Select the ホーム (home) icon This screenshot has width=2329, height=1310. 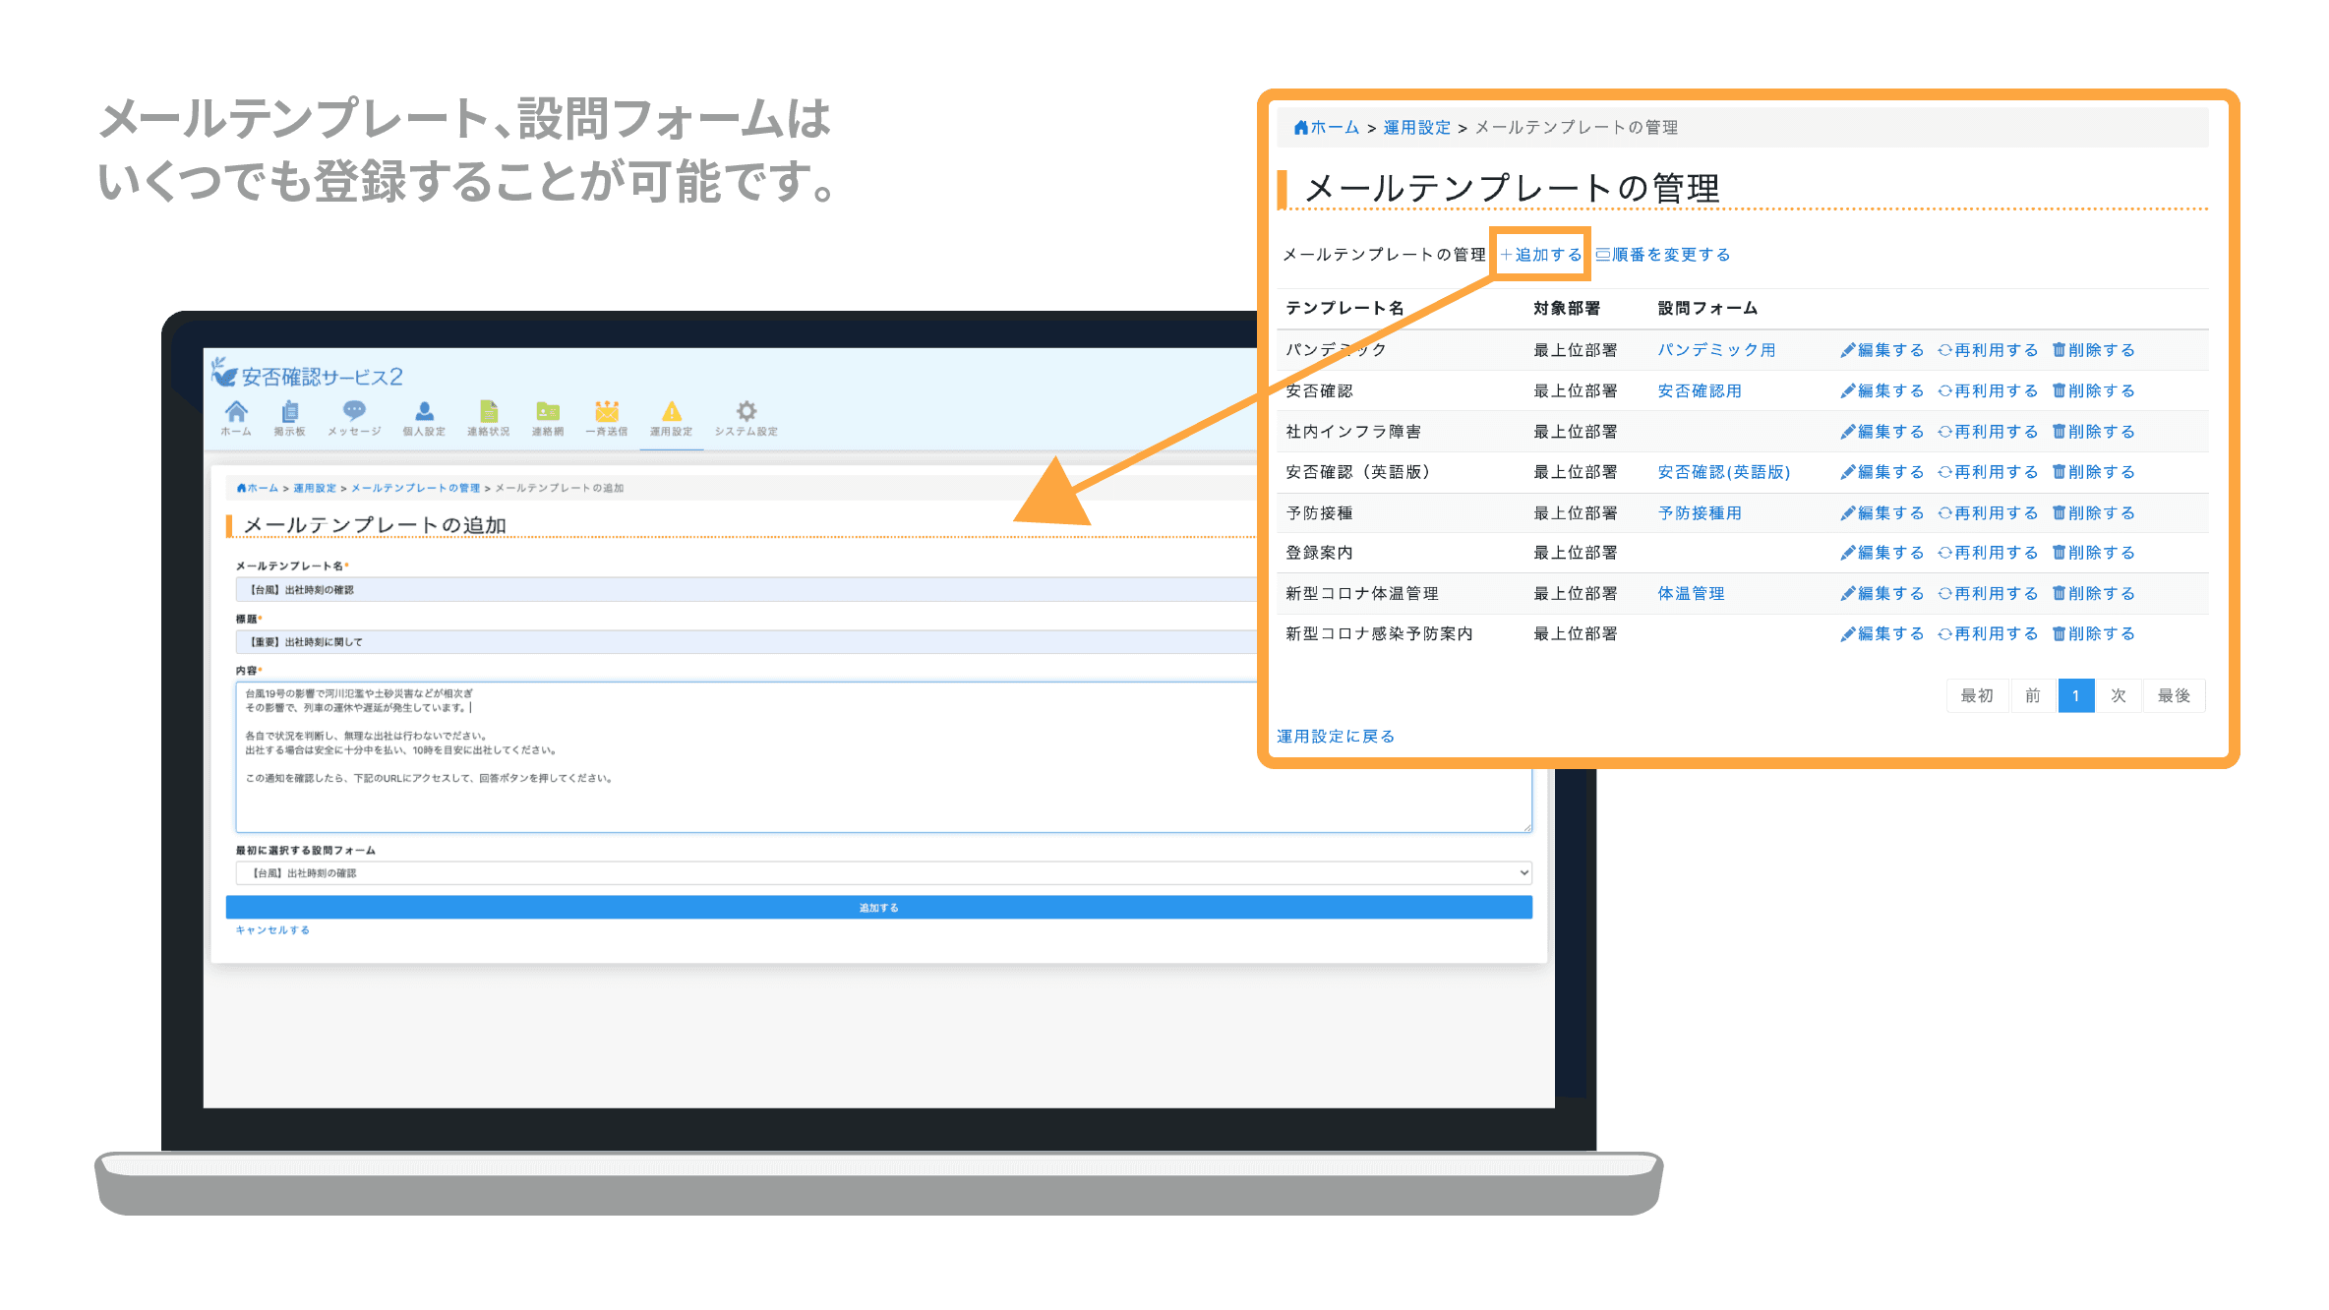tap(236, 410)
